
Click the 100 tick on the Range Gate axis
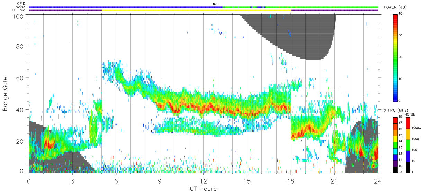19,16
